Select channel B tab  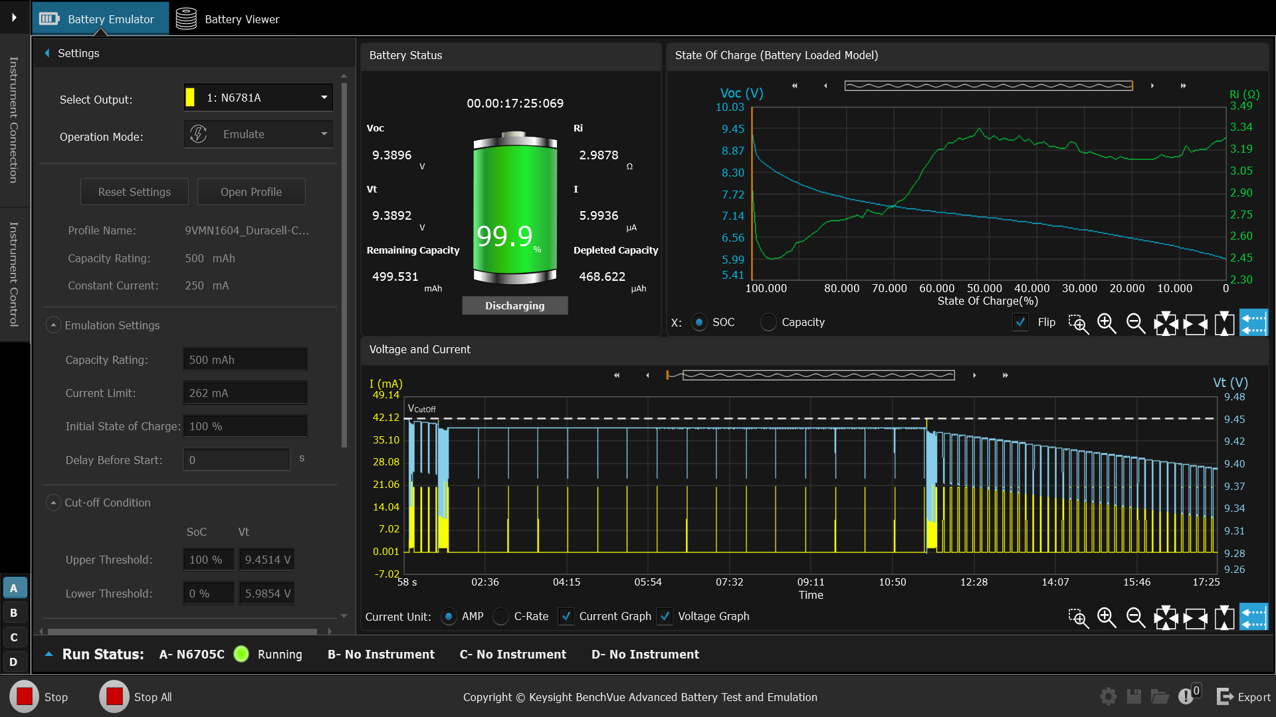(14, 613)
